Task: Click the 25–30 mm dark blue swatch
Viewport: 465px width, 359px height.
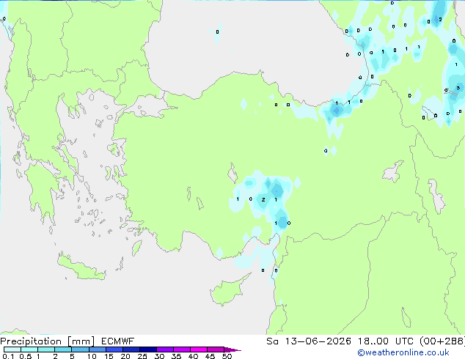Action: pos(147,349)
